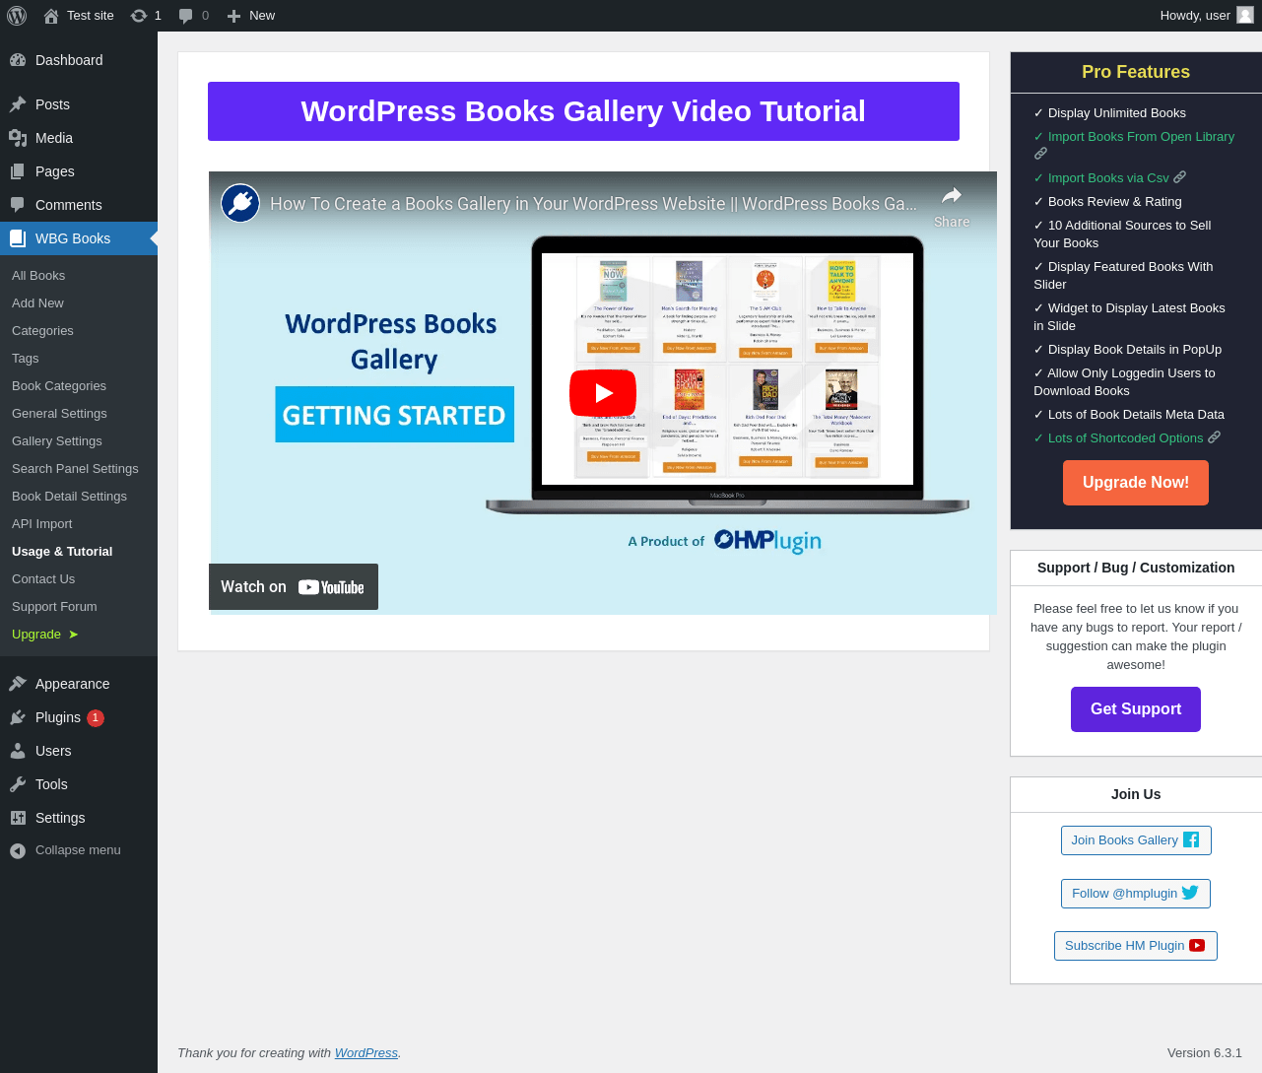Click the Twitter bird icon
This screenshot has height=1073, width=1262.
coord(1190,893)
